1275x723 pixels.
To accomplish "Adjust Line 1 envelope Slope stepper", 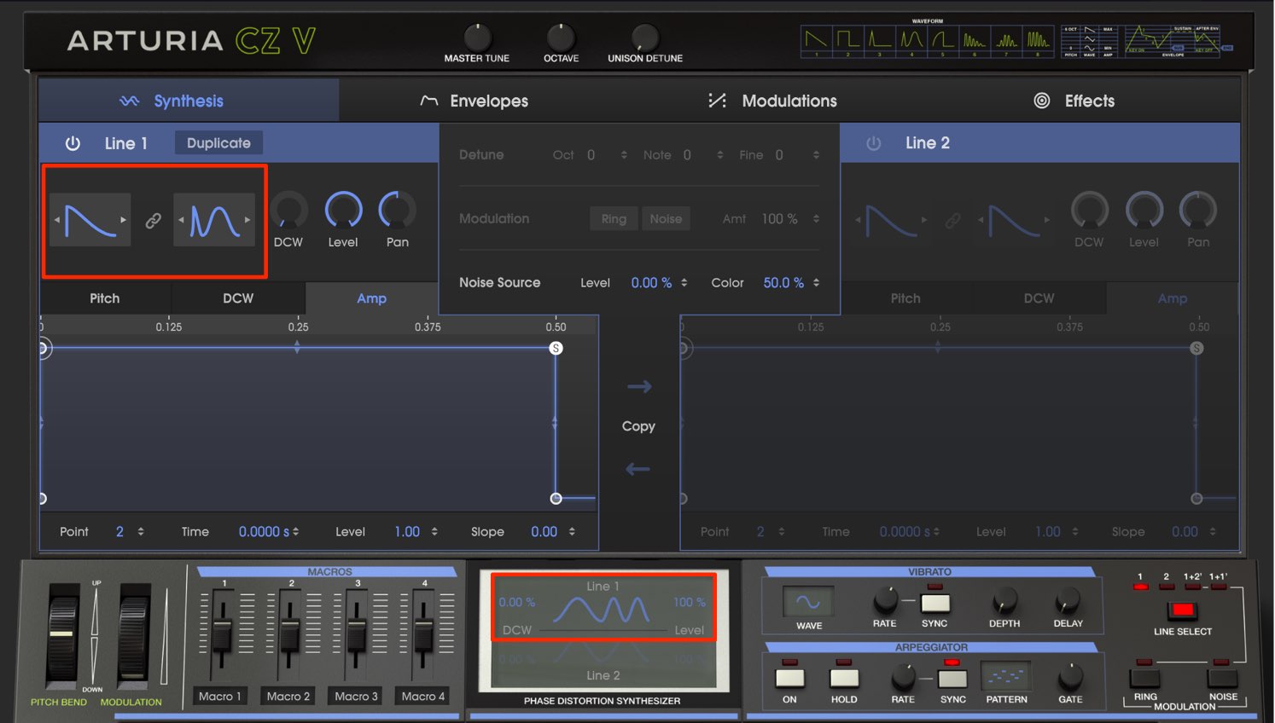I will click(x=572, y=532).
